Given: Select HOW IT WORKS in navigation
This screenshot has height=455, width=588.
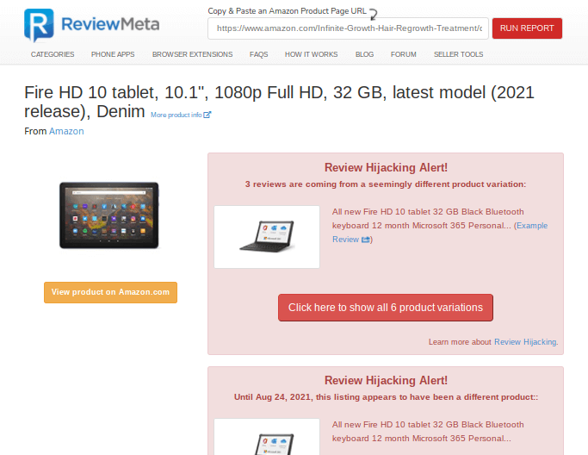Looking at the screenshot, I should [x=312, y=54].
